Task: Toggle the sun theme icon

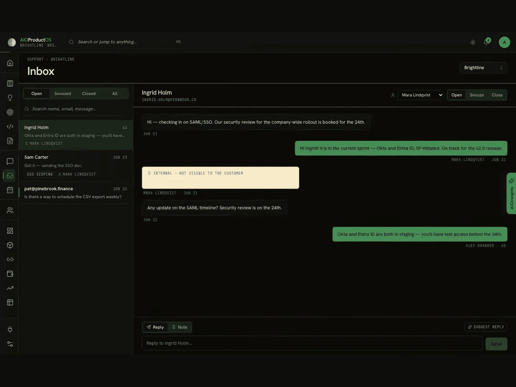Action: [x=473, y=42]
